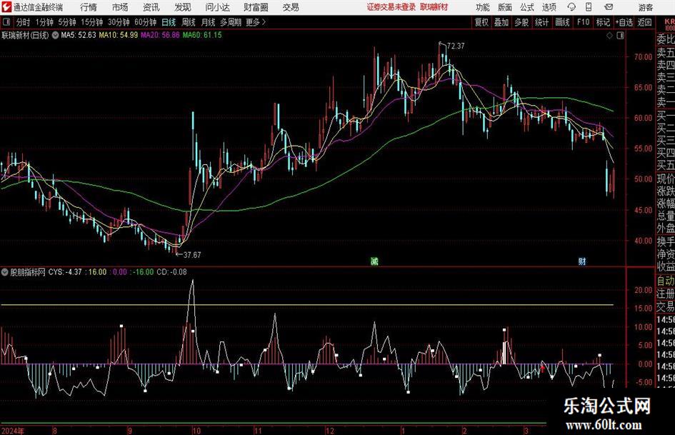Viewport: 675px width, 435px height.
Task: Click the 自动 label in right panel
Action: 666,281
